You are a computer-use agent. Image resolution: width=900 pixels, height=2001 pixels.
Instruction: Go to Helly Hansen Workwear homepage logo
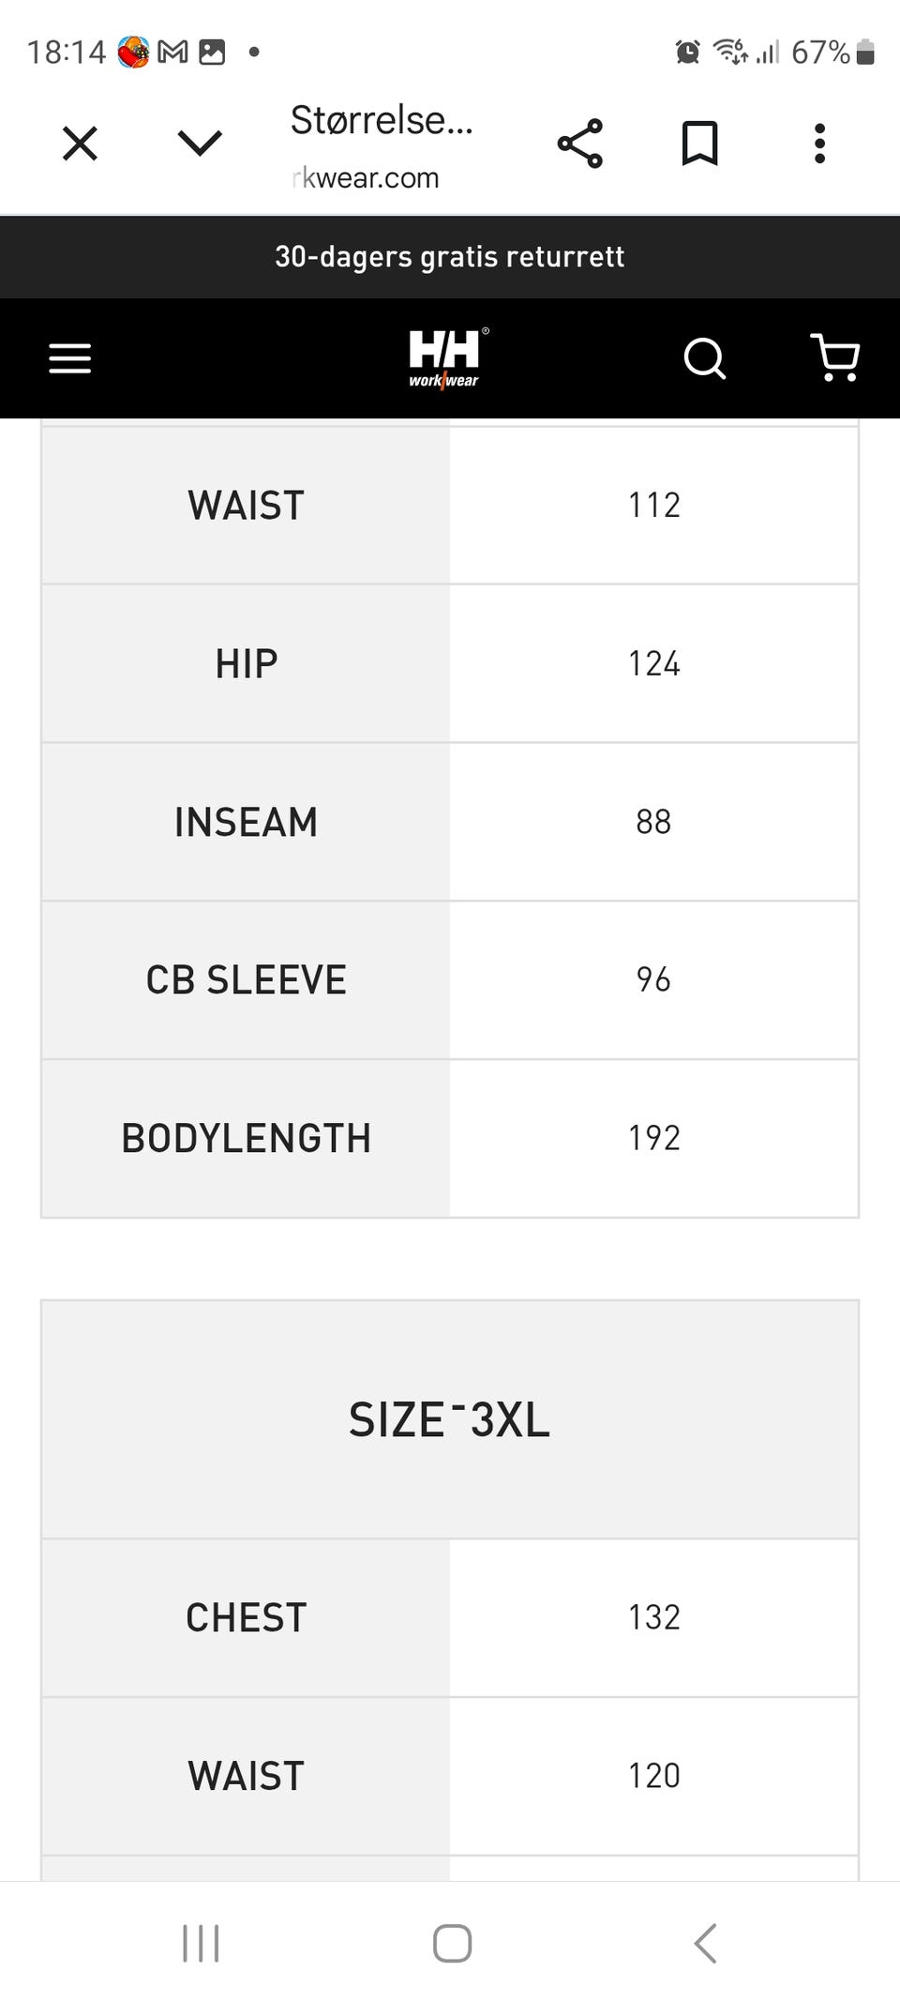click(x=444, y=357)
